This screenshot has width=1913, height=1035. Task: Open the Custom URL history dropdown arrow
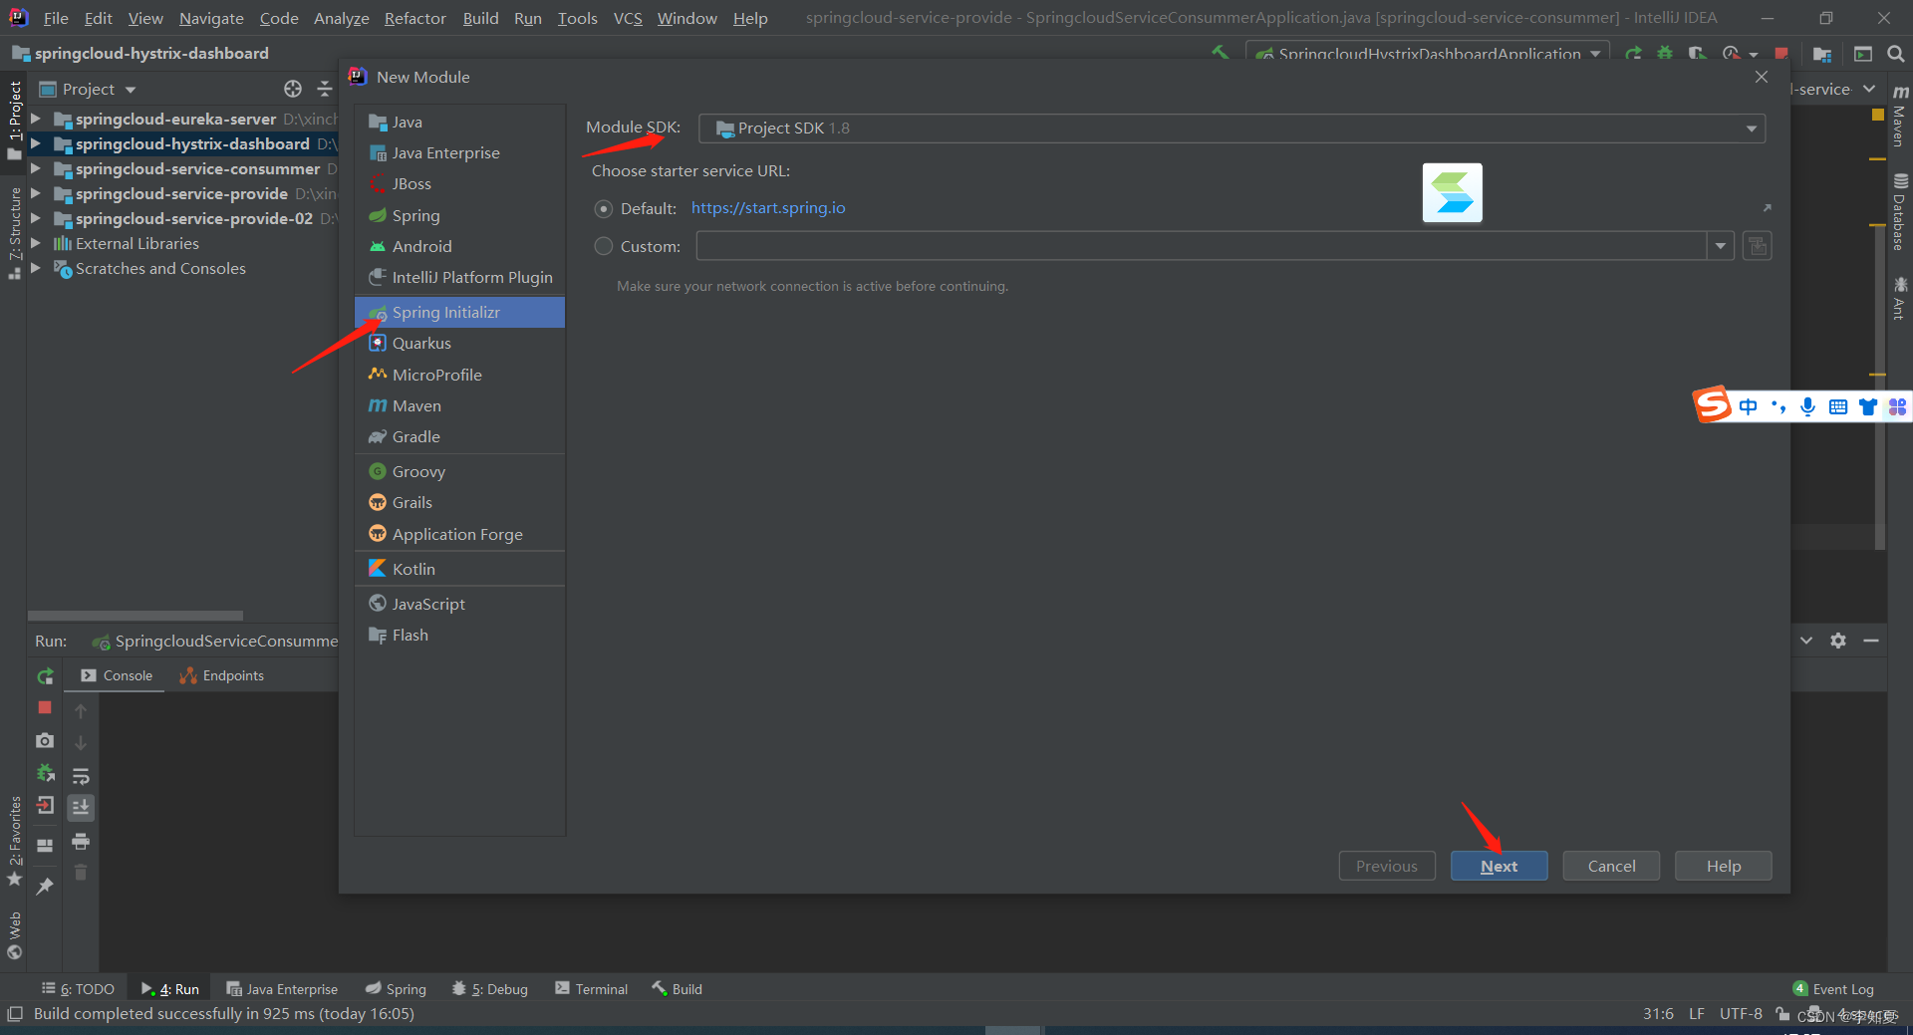click(1721, 246)
